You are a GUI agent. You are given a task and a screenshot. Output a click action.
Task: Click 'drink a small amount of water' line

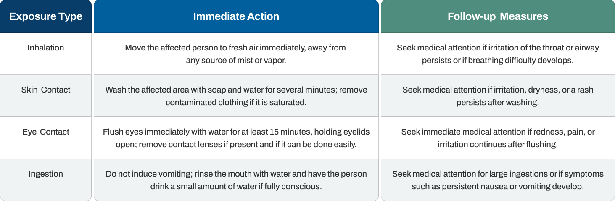(x=236, y=186)
